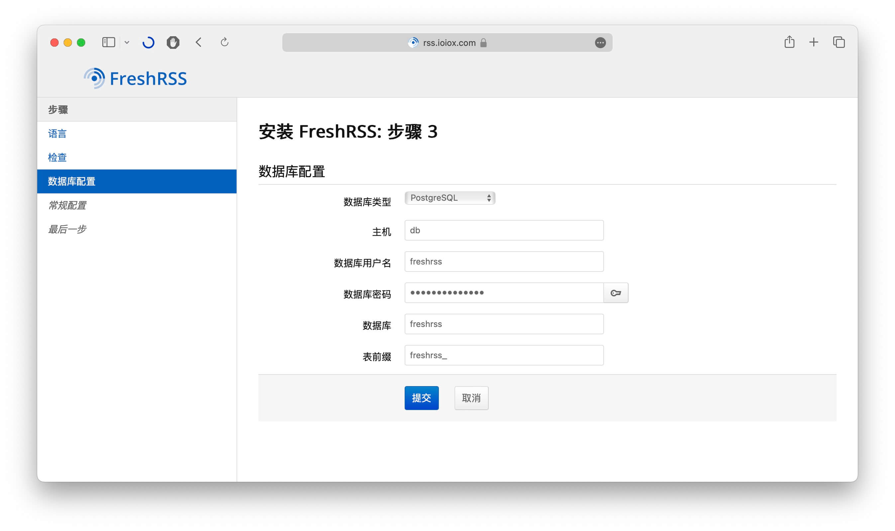
Task: Click the FreshRSS logo
Action: pos(135,78)
